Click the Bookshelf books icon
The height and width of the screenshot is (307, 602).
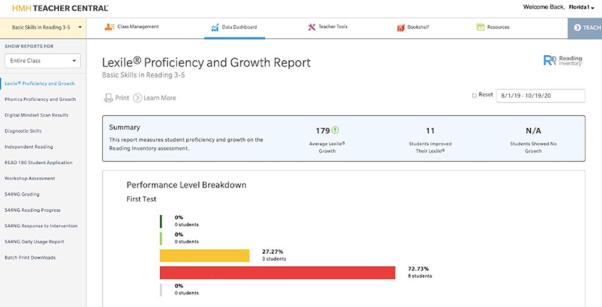click(x=401, y=27)
